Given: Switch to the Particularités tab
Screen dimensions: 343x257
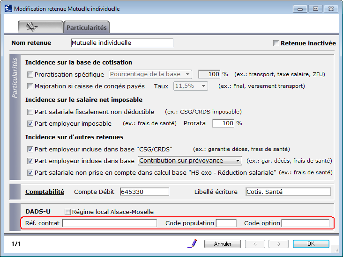Looking at the screenshot, I should (x=87, y=27).
